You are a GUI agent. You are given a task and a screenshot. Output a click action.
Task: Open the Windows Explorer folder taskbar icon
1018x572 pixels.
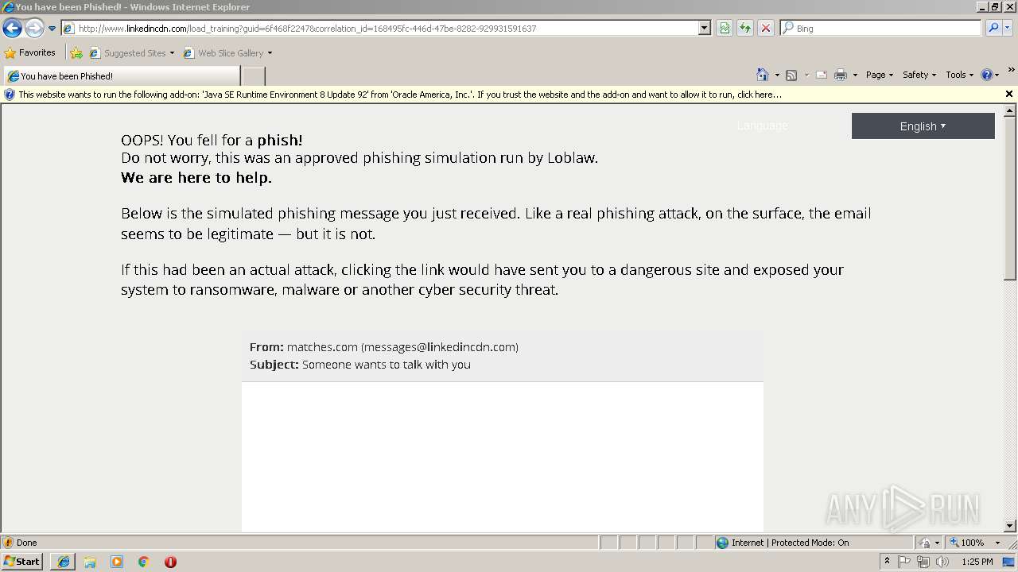click(x=90, y=562)
